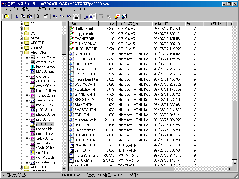The width and height of the screenshot is (239, 179).
Task: Click the up-one-folder toolbar icon
Action: (7, 16)
